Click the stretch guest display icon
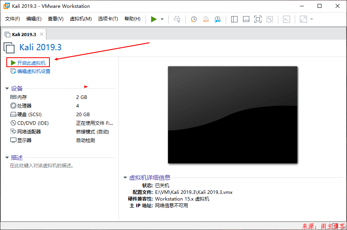Image resolution: width=347 pixels, height=230 pixels. coord(303,19)
